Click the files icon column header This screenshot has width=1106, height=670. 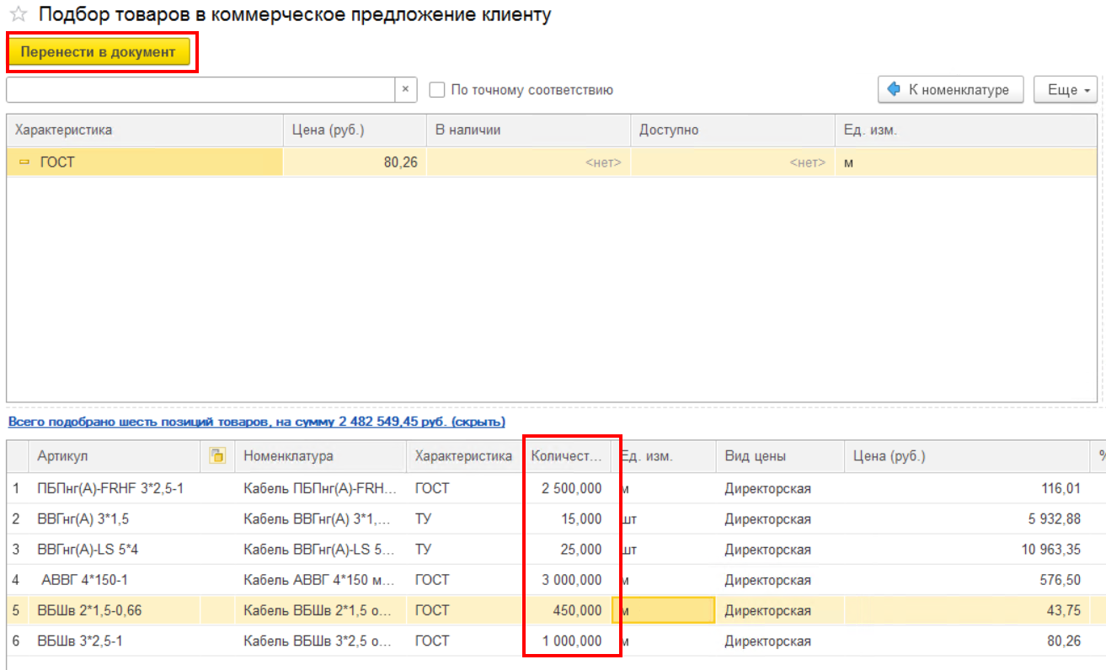(217, 456)
